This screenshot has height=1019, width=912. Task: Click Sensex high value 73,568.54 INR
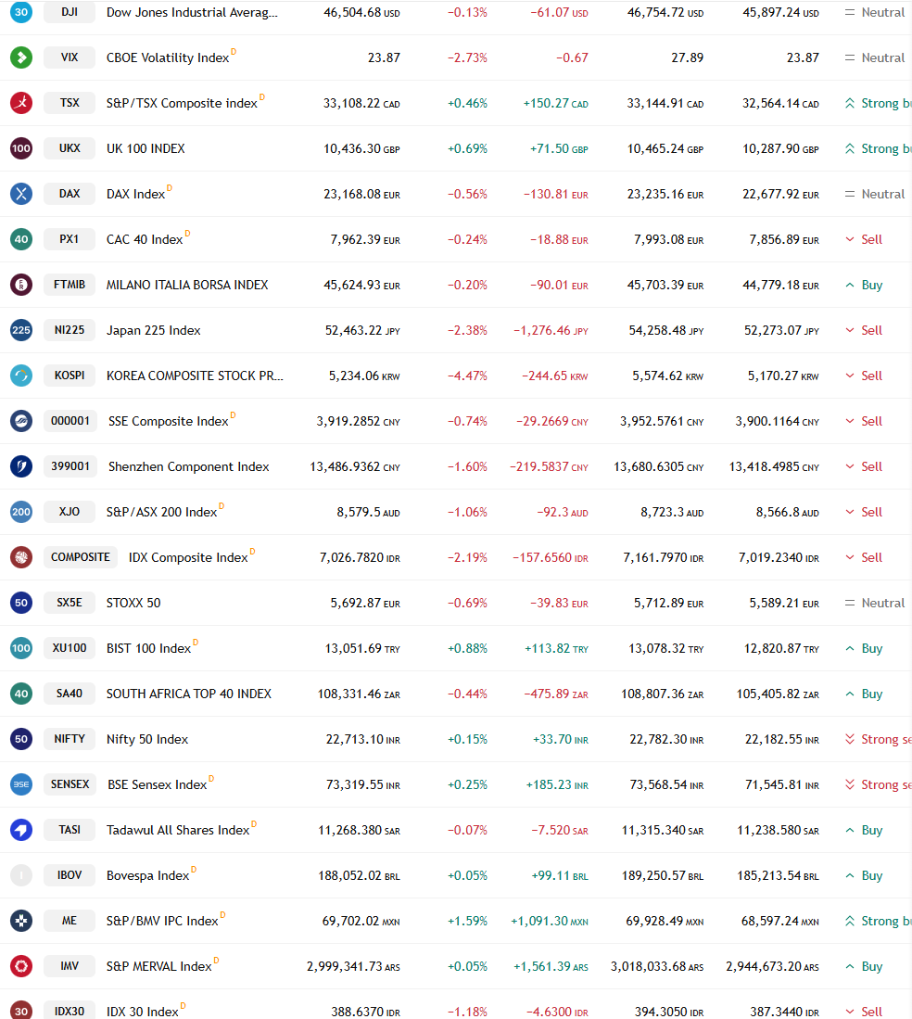coord(666,785)
